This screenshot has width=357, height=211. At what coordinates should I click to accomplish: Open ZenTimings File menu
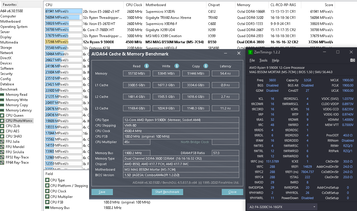(252, 60)
